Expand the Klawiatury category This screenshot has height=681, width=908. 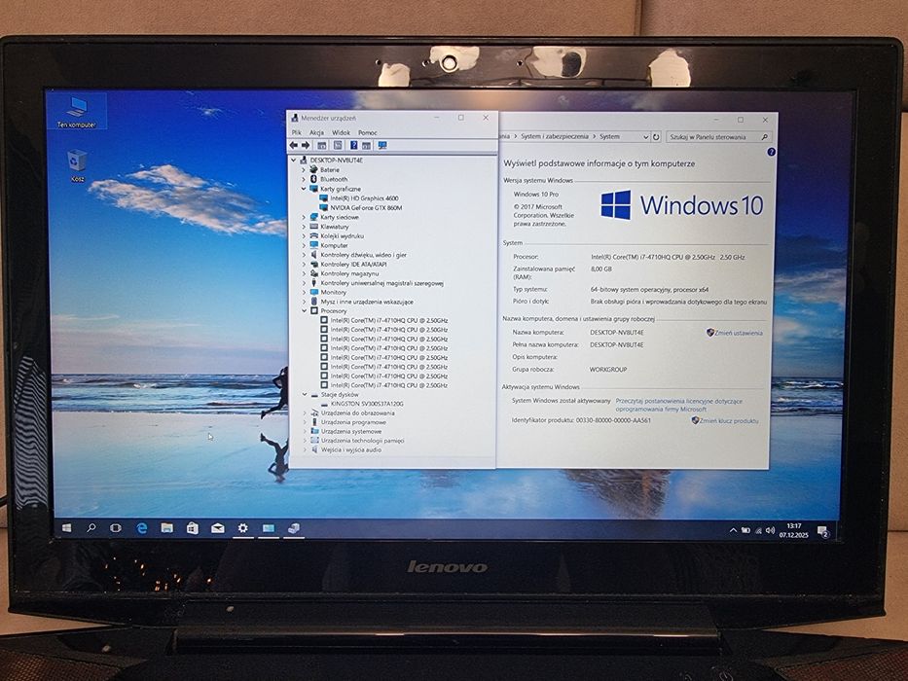pos(304,227)
